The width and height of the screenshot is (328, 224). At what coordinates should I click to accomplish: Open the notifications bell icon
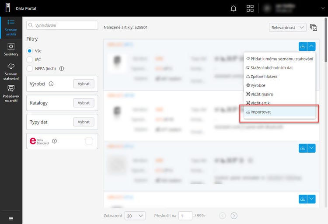pyautogui.click(x=234, y=8)
